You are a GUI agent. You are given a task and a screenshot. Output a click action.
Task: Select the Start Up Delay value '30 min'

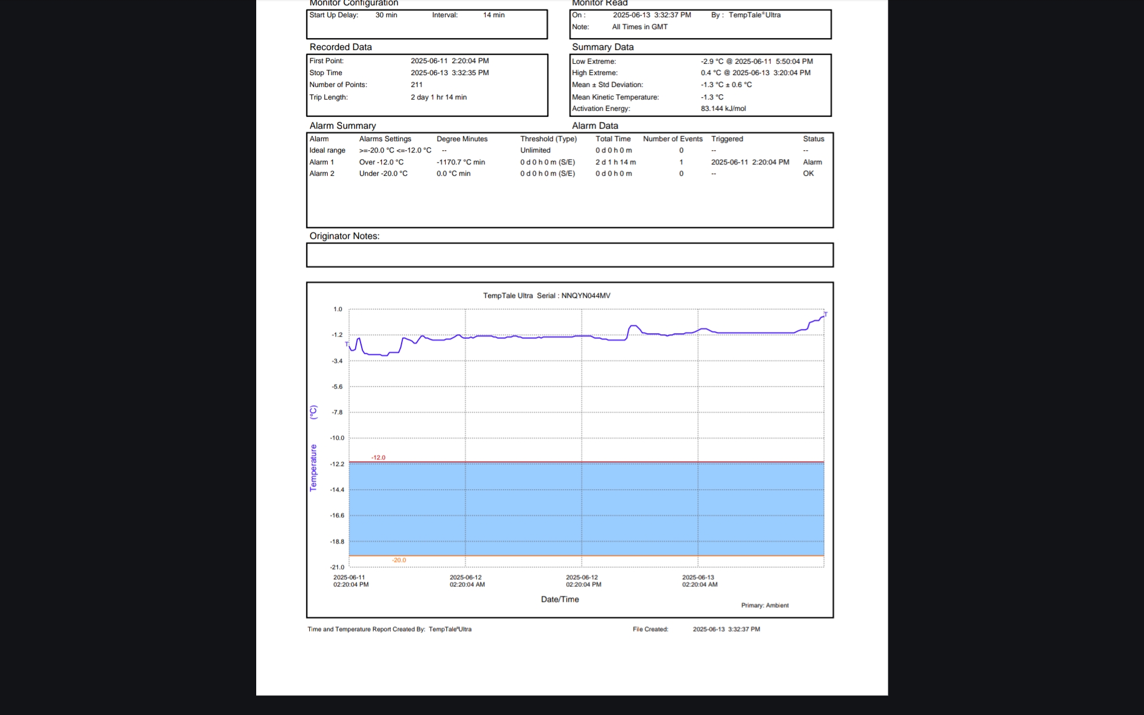(386, 15)
